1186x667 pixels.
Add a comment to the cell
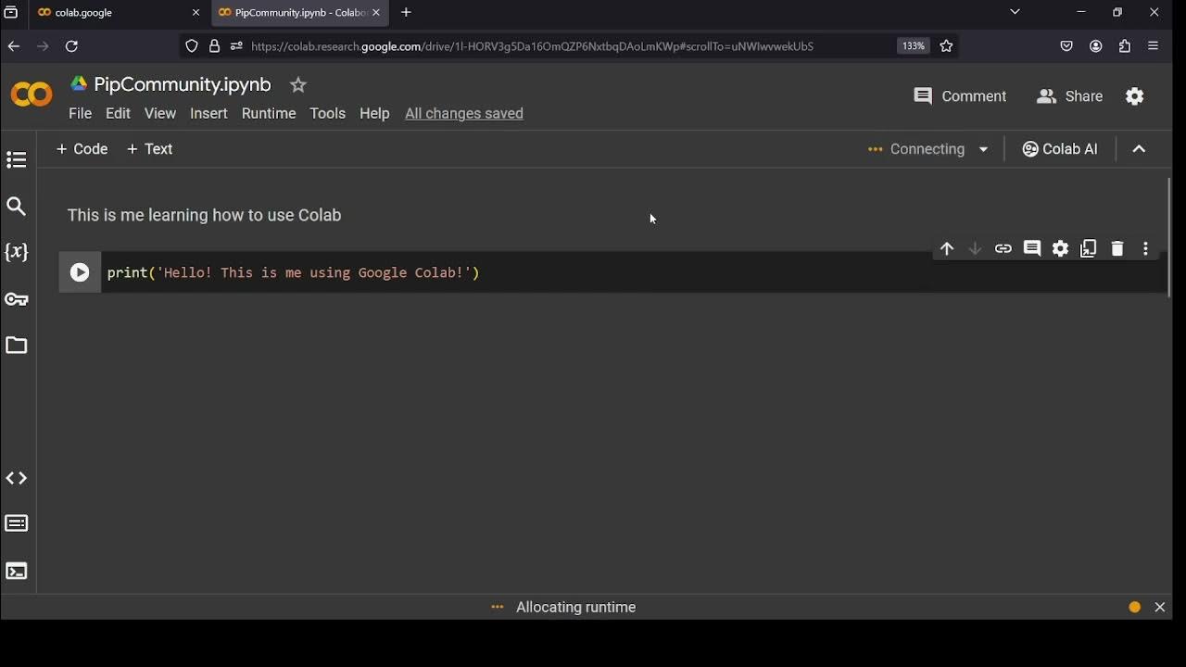coord(1032,248)
